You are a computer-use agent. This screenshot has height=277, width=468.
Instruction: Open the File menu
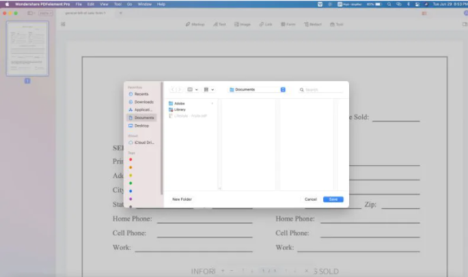(79, 4)
